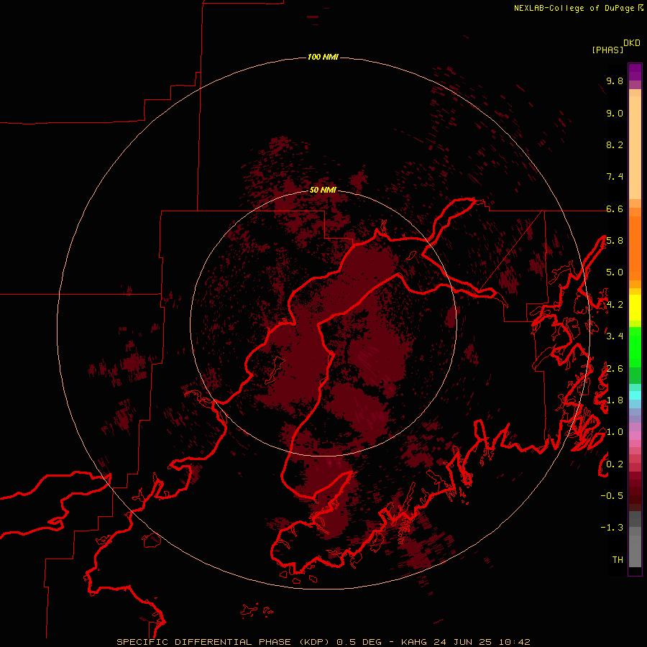The image size is (647, 647).
Task: Click the 9.0 value on the color scale
Action: tap(615, 113)
